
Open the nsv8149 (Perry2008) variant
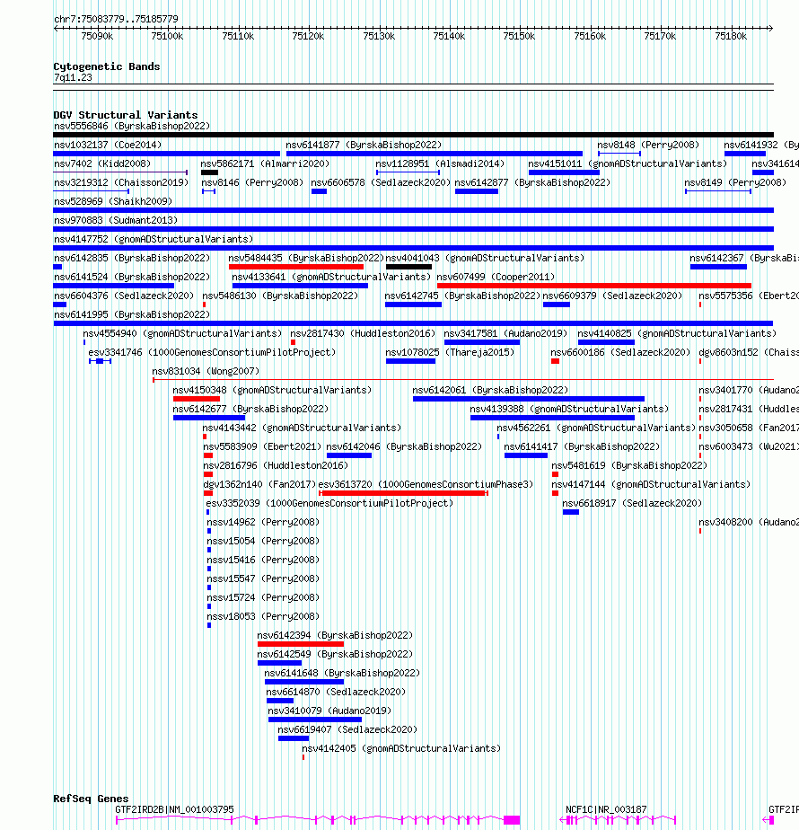(735, 182)
